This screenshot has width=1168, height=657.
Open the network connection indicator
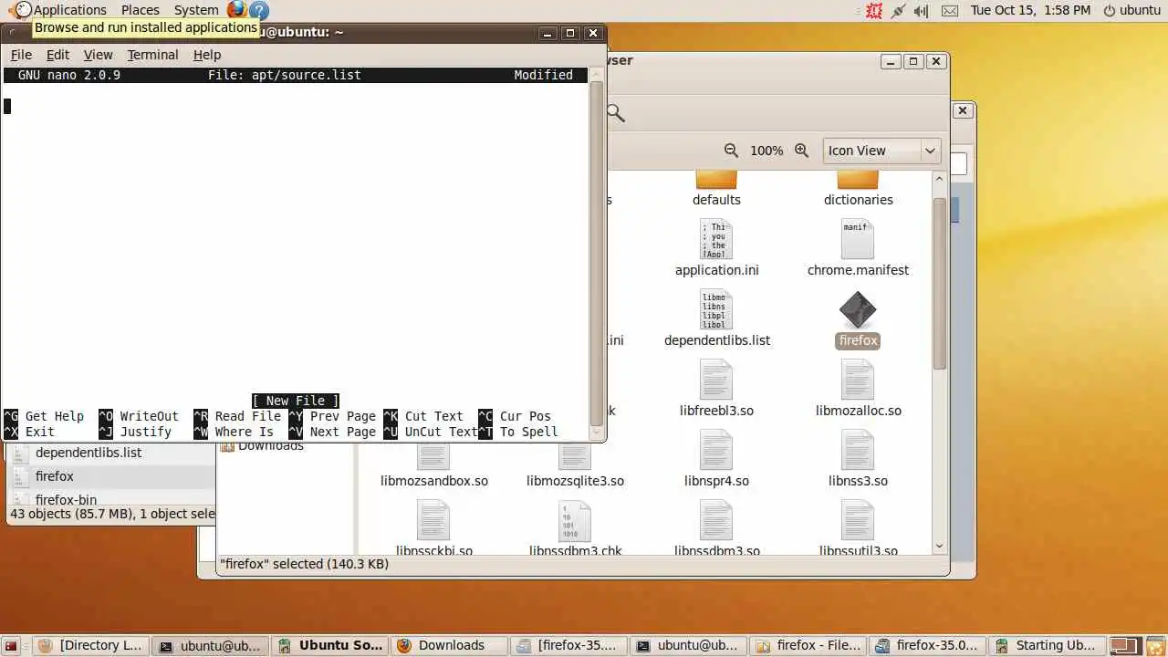898,11
